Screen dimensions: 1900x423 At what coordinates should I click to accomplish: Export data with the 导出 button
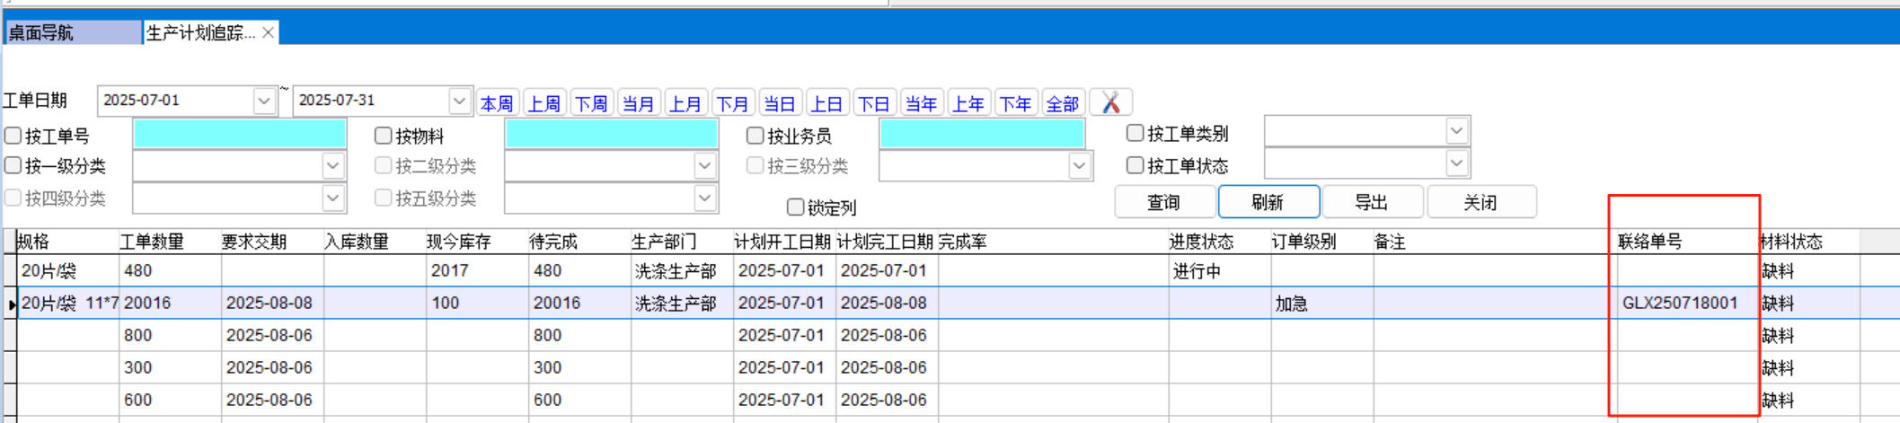point(1372,202)
